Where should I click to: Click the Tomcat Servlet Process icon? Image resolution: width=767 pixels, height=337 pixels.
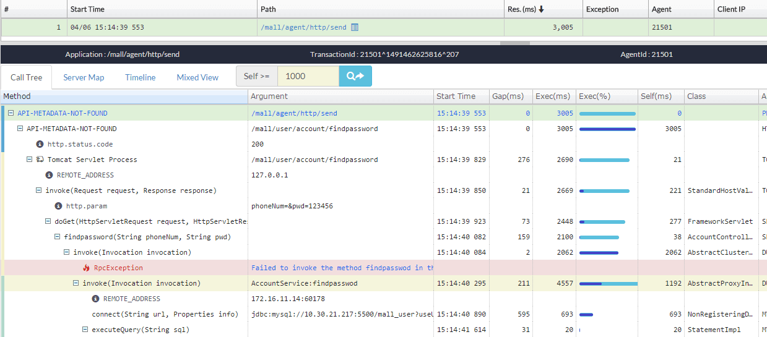click(x=40, y=160)
